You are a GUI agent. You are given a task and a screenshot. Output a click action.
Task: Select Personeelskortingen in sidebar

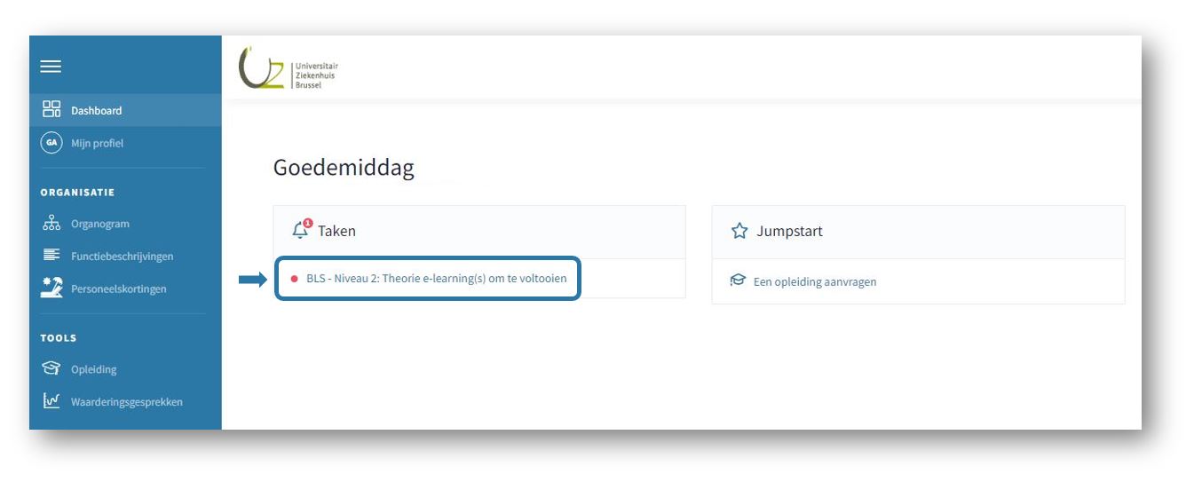tap(118, 288)
